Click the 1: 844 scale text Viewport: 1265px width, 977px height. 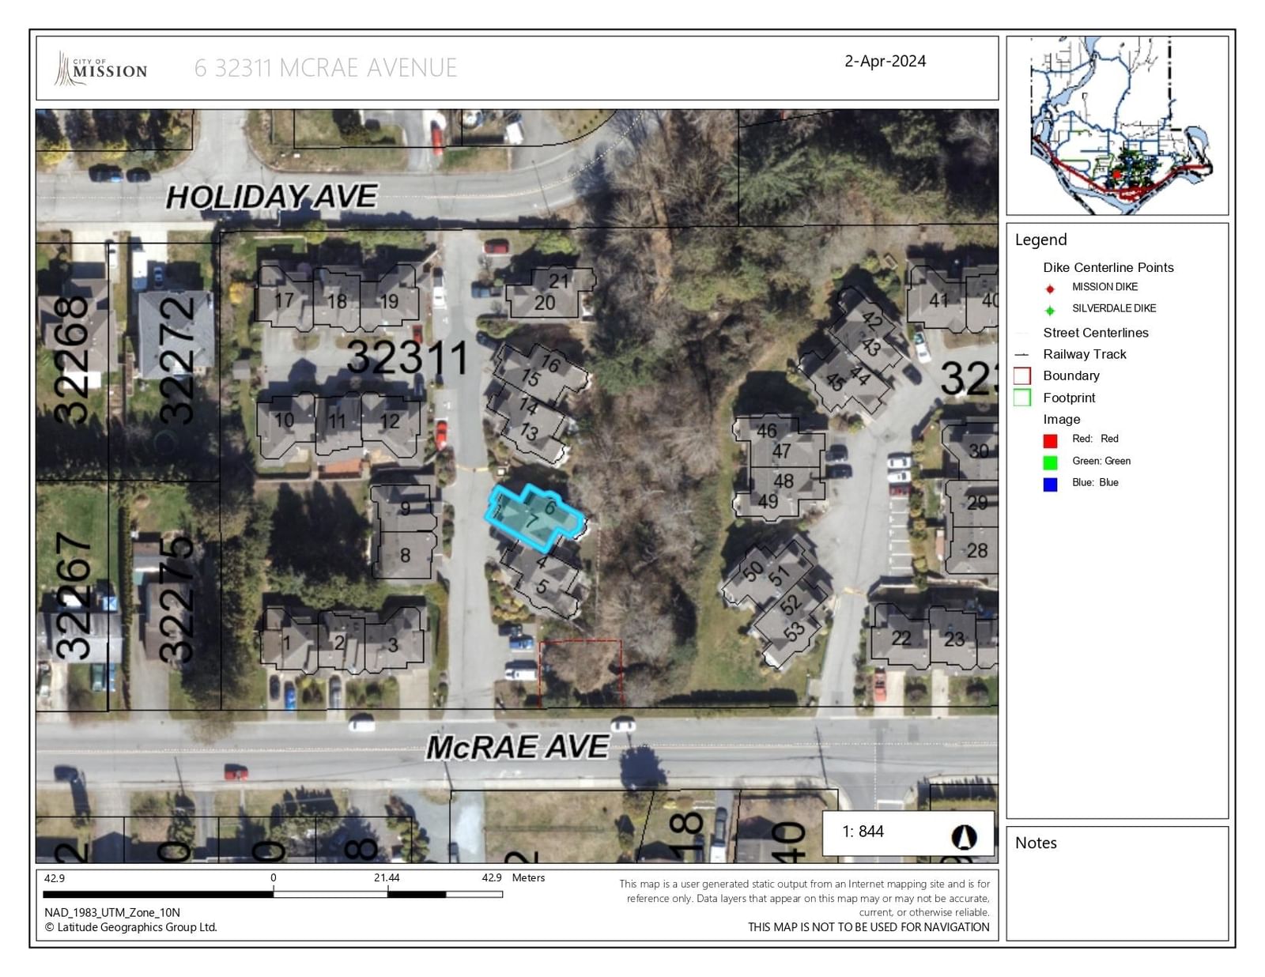863,832
